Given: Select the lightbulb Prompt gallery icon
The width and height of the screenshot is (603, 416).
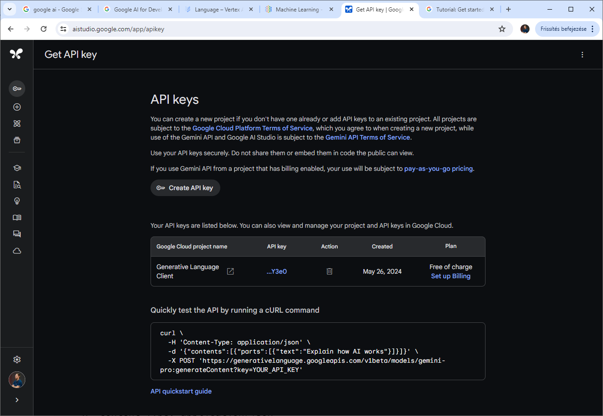Looking at the screenshot, I should click(x=17, y=201).
